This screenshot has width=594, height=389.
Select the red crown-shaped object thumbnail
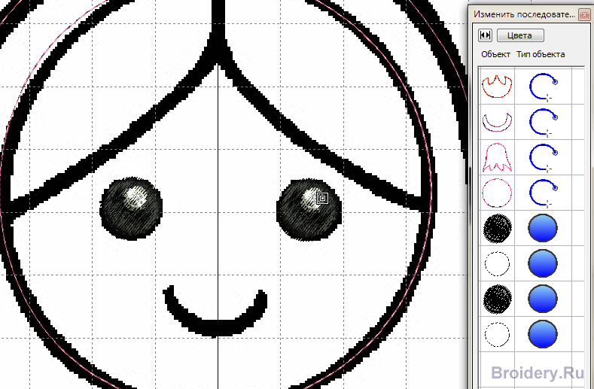pyautogui.click(x=497, y=87)
